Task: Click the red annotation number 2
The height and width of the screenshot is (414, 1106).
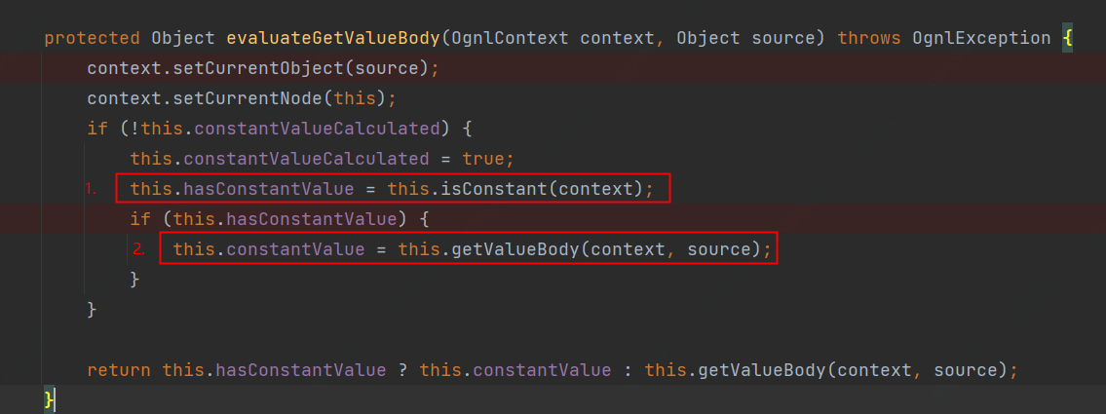Action: (x=138, y=248)
